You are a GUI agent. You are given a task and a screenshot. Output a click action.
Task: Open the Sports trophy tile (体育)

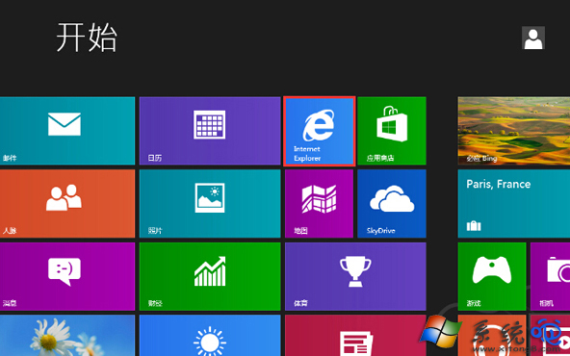click(x=355, y=276)
